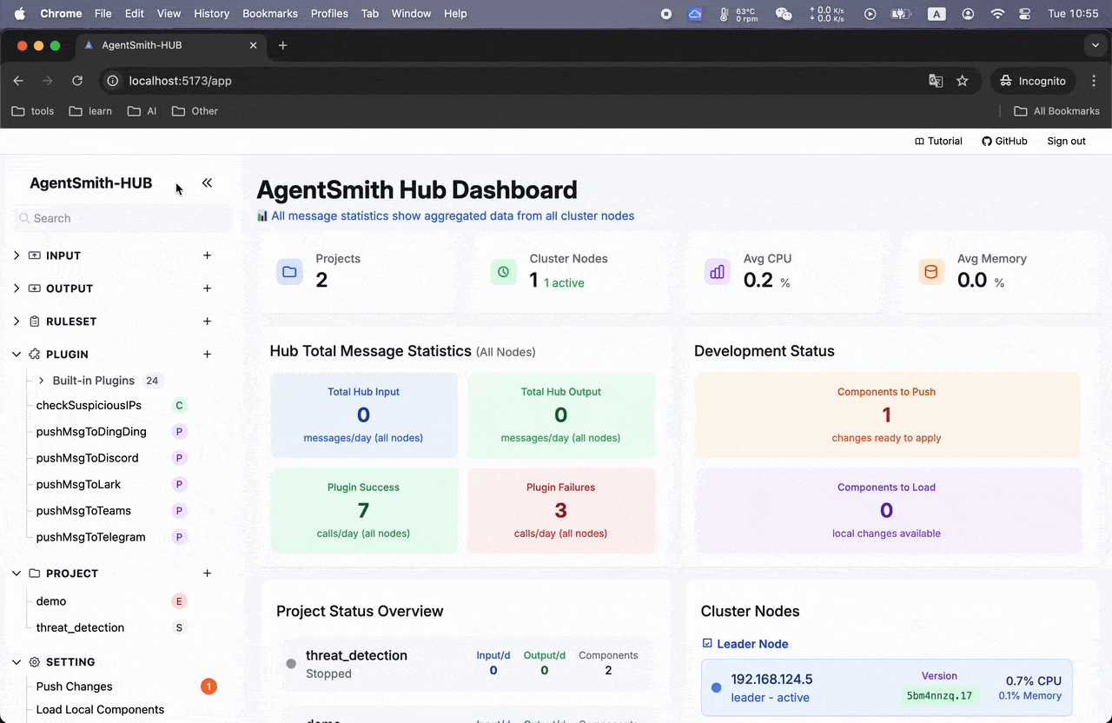The width and height of the screenshot is (1112, 723).
Task: Create new PROJECT using plus icon
Action: 207,574
